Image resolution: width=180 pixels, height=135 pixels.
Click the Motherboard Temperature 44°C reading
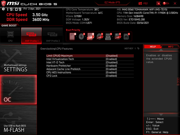84,13
